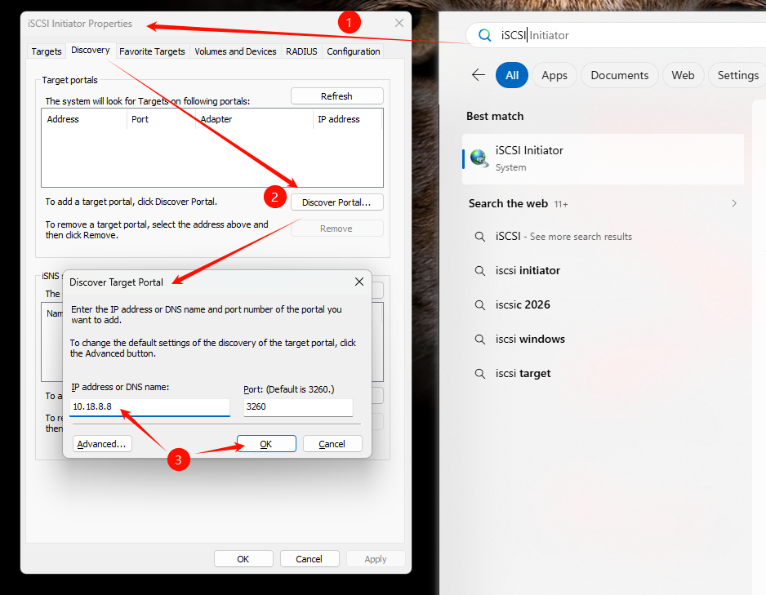Click OK in iSCSI Initiator Properties window
The image size is (766, 595).
click(243, 559)
